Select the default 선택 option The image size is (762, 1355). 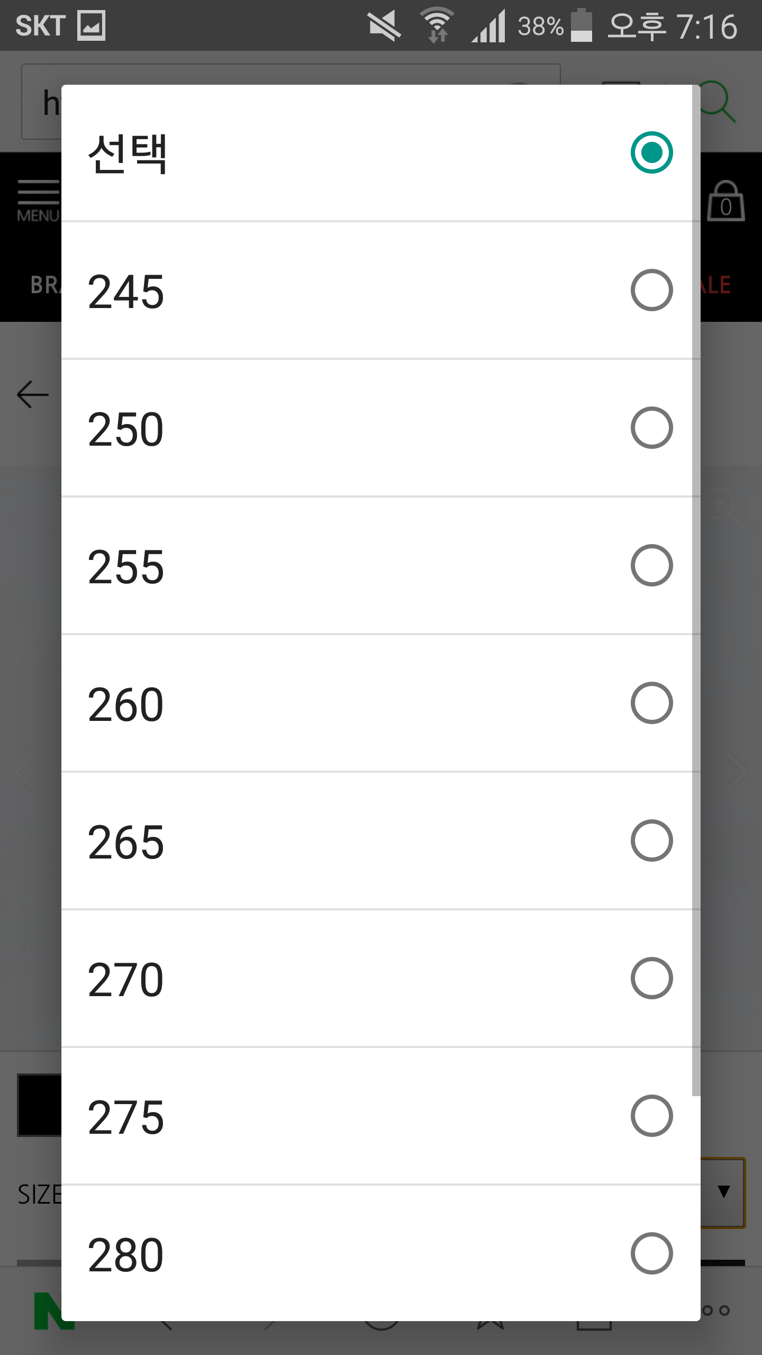(x=380, y=153)
